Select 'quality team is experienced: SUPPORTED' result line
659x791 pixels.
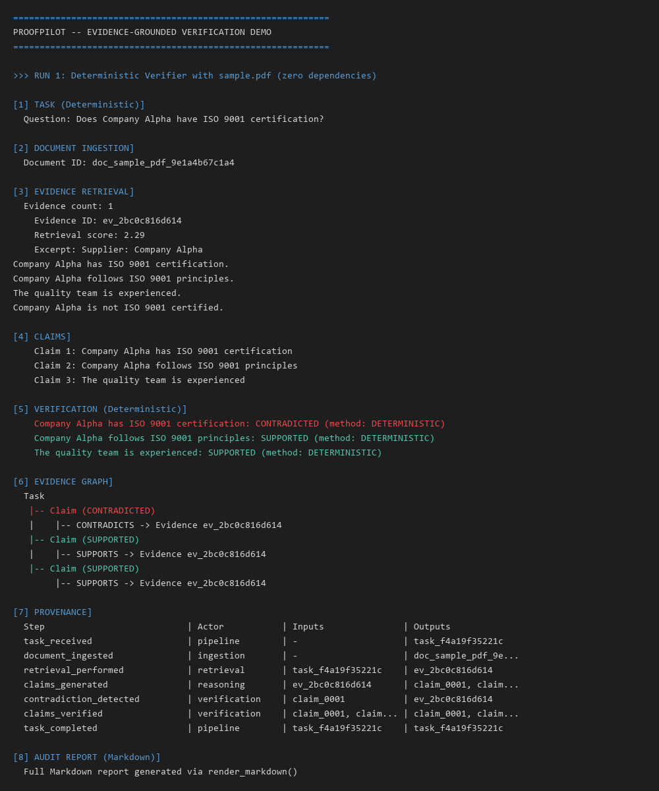pos(208,452)
